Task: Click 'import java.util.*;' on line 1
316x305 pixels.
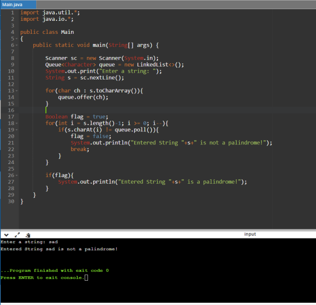Action: coord(50,12)
